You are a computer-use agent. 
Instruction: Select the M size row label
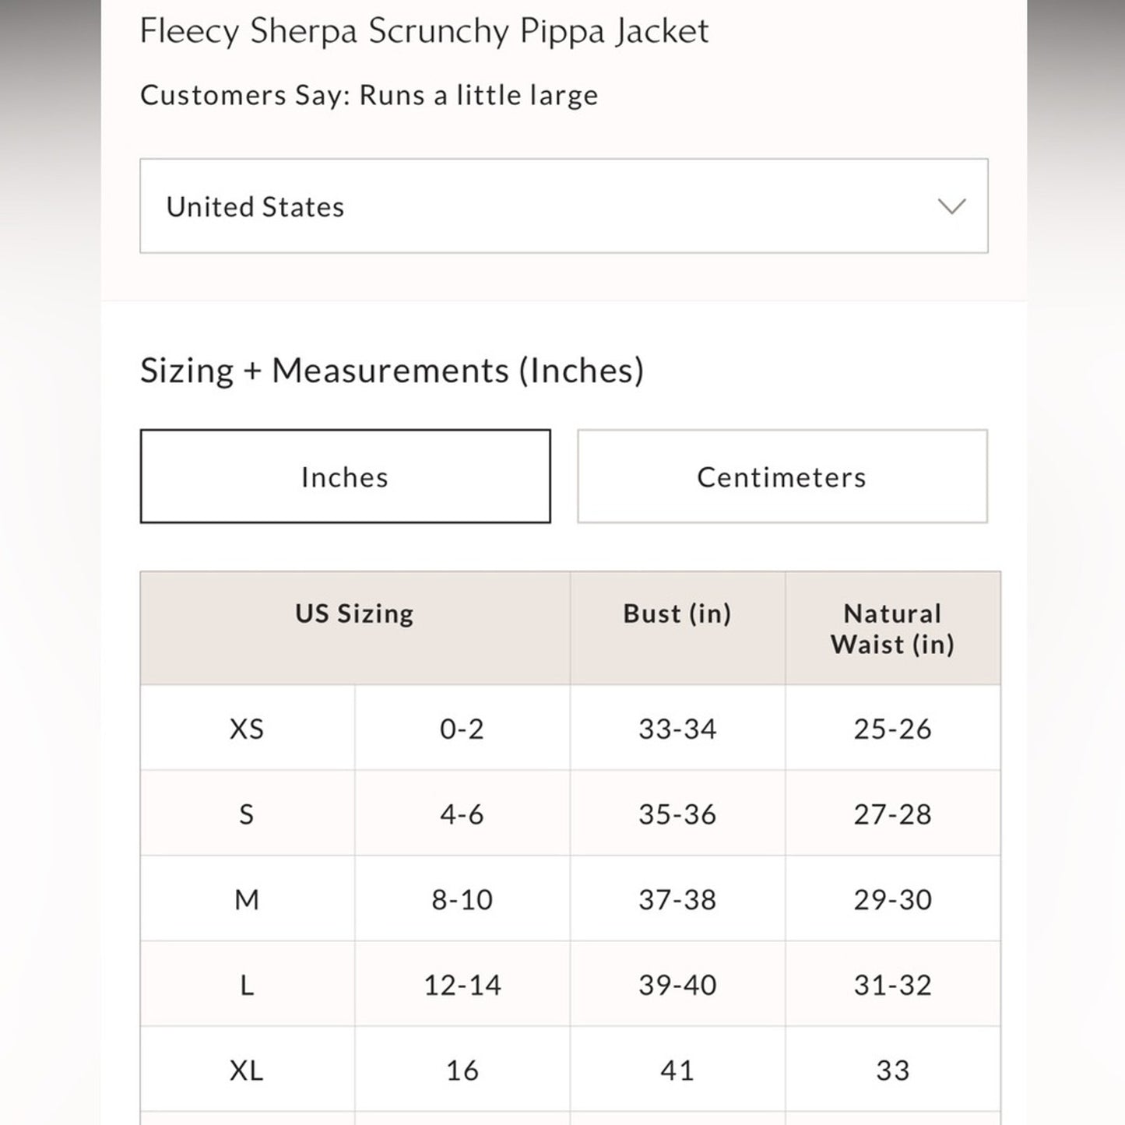click(x=247, y=900)
